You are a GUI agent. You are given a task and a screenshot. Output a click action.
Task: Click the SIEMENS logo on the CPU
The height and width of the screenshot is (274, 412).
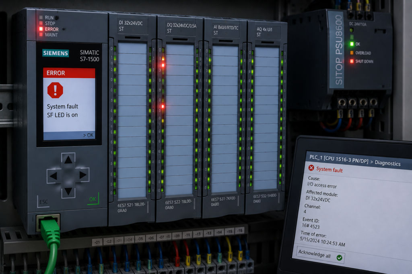point(56,53)
